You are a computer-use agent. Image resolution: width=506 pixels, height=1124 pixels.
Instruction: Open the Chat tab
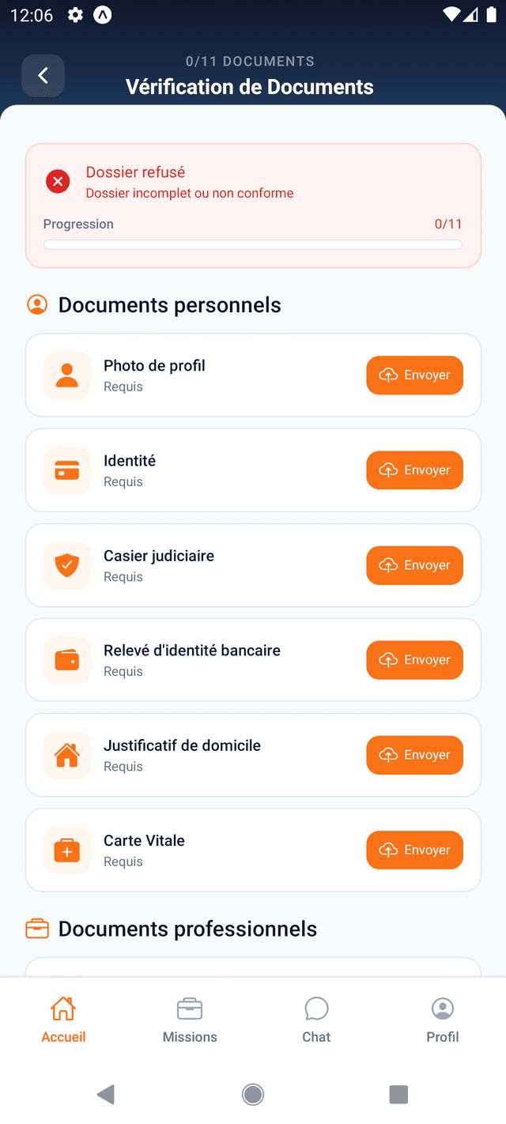[x=316, y=1018]
